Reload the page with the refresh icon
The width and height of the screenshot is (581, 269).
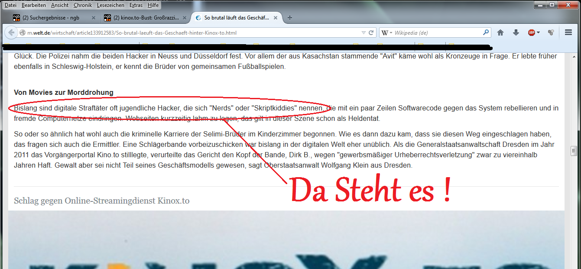(x=371, y=33)
